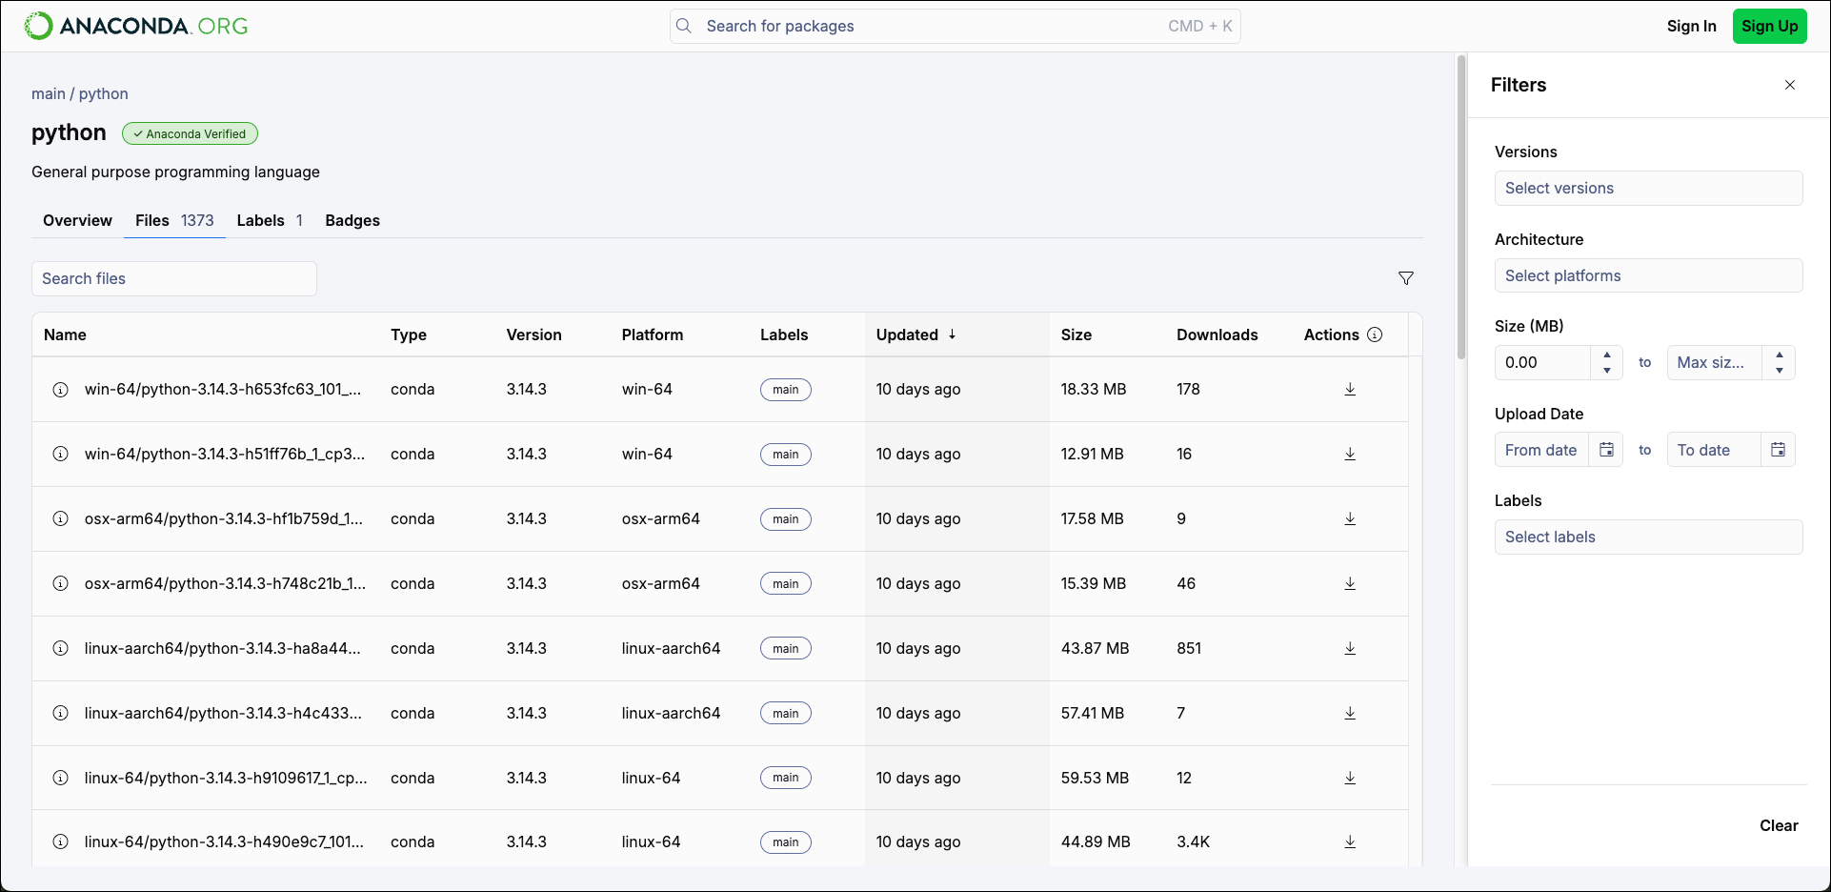
Task: Expand the Select labels dropdown
Action: [1648, 537]
